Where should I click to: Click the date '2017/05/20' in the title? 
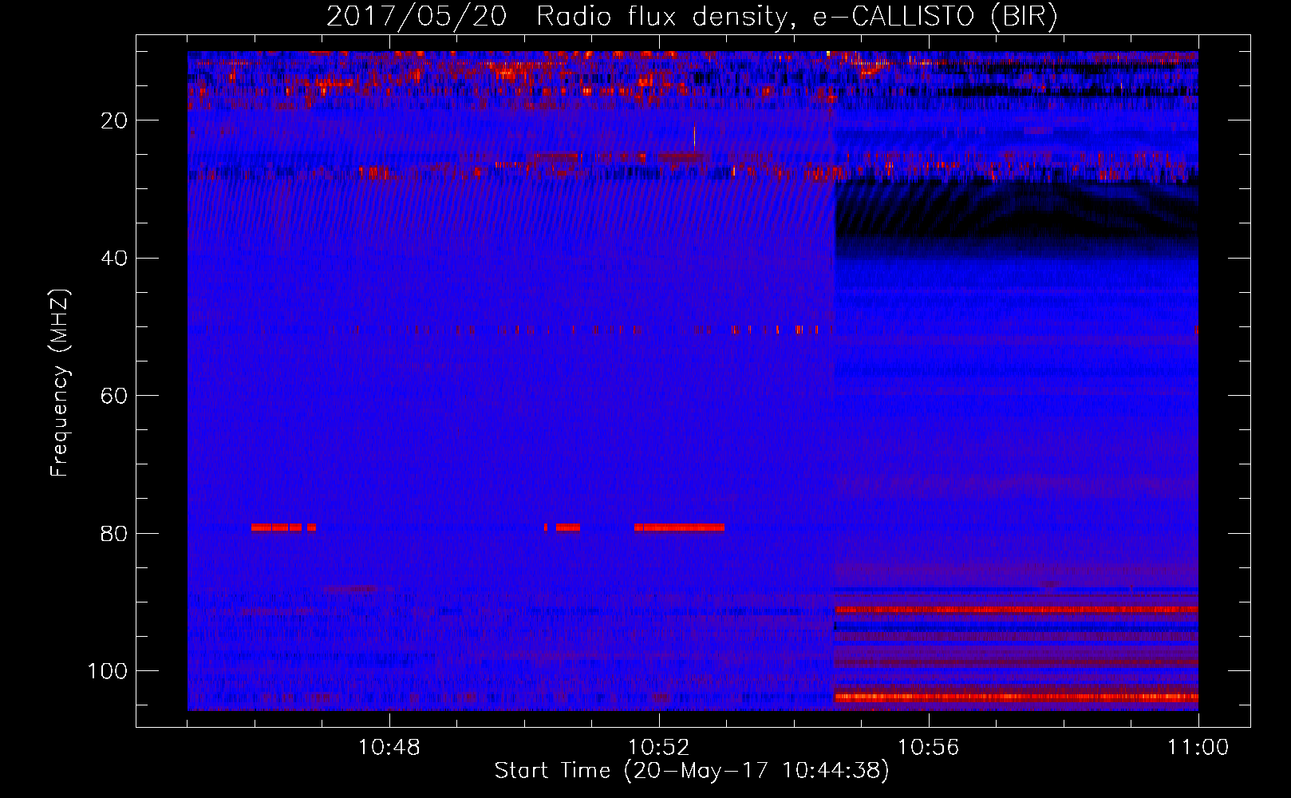[x=417, y=17]
